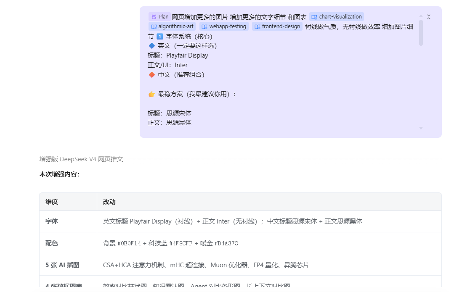
Task: Click the 最稳方案 recommendation line
Action: (192, 94)
